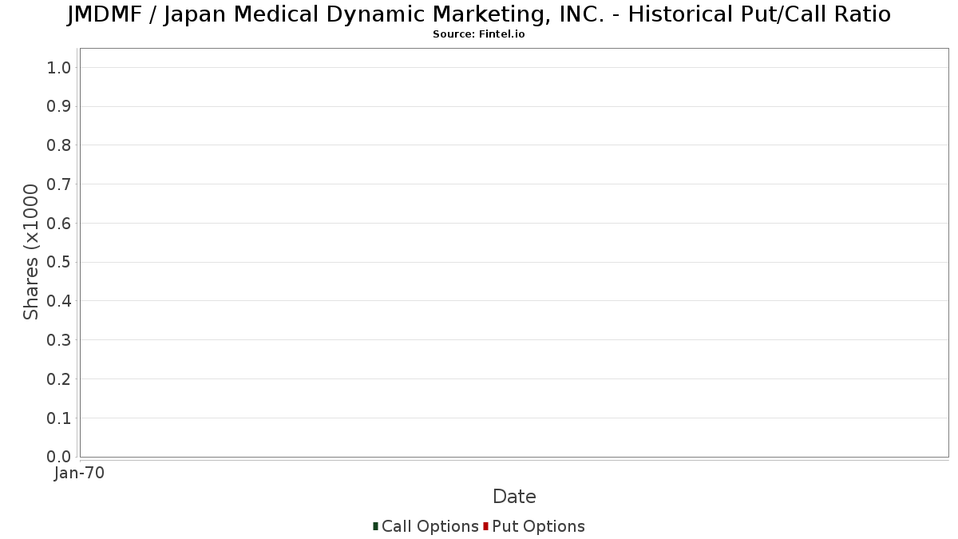Viewport: 958px width, 539px height.
Task: Click the red Put Options legend swatch
Action: pos(485,526)
